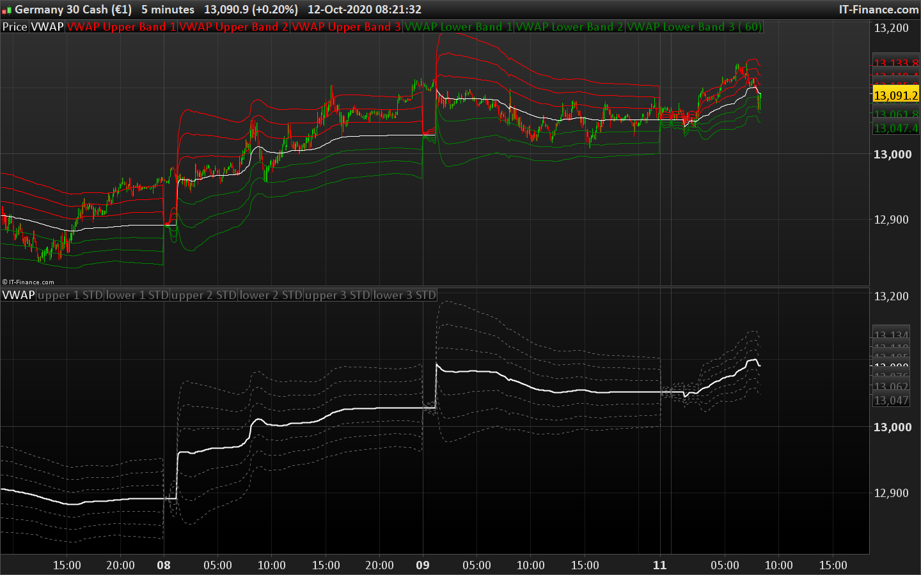Click the 13,200 level on the top chart axis
921x575 pixels.
click(891, 27)
